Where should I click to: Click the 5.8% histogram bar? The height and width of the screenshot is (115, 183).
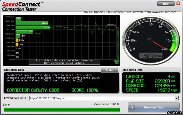[x=18, y=19]
